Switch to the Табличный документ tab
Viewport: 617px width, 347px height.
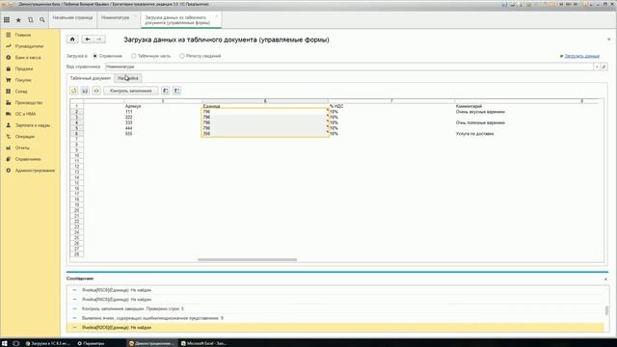click(x=90, y=78)
